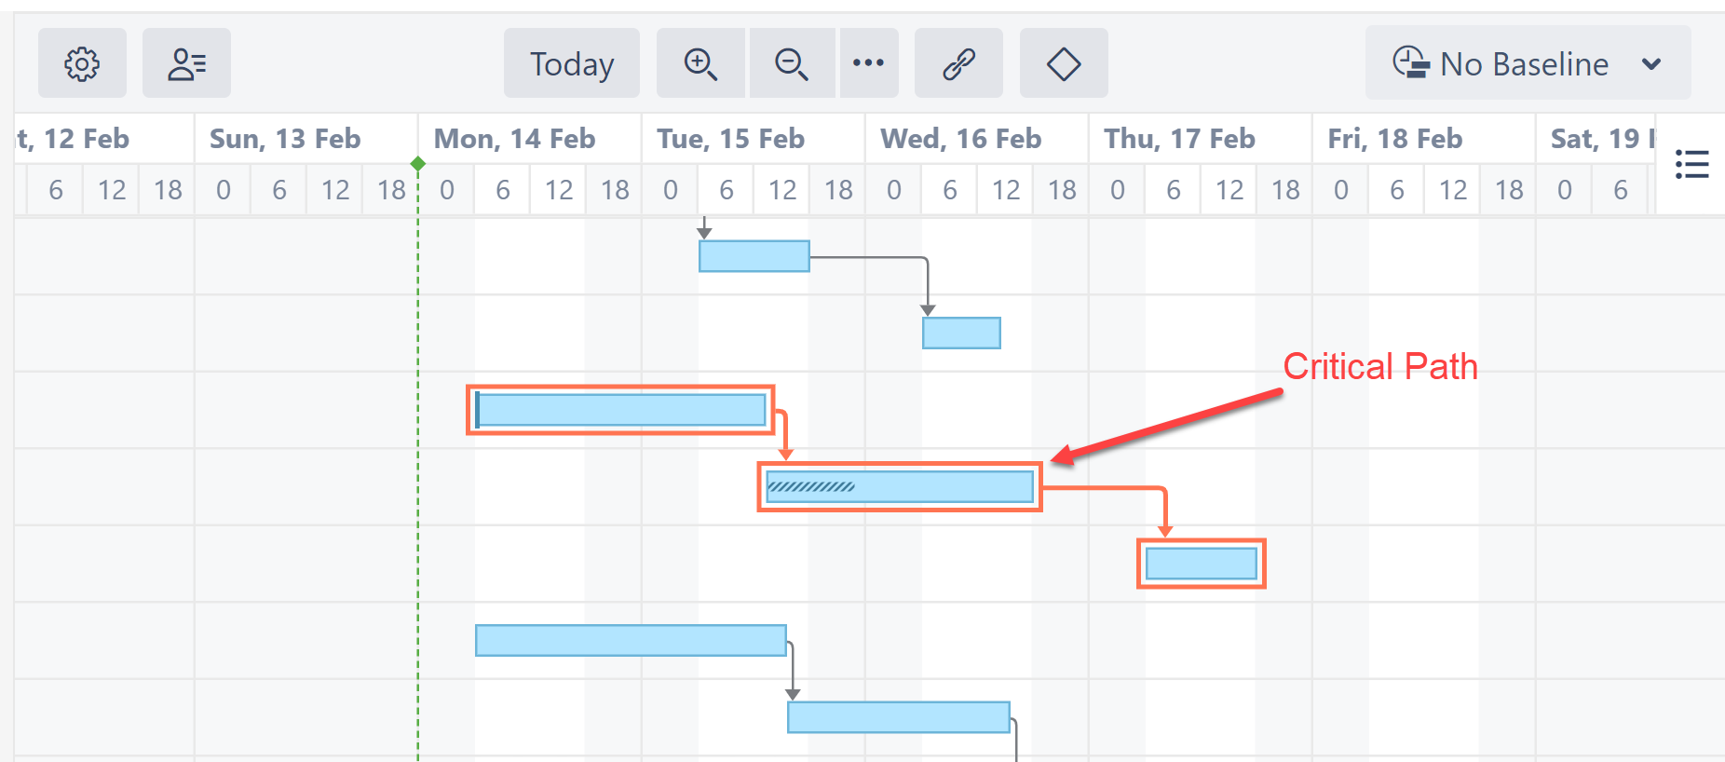This screenshot has height=762, width=1725.
Task: Select the hatched progress critical path bar
Action: (899, 486)
